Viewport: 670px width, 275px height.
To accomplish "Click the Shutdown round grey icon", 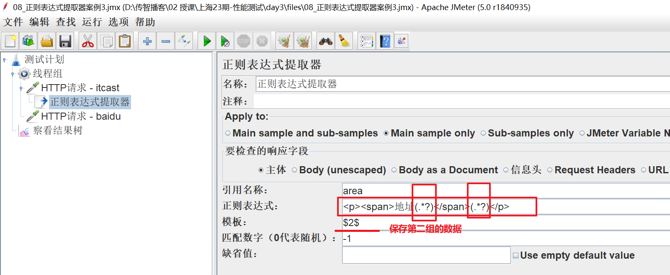I will 262,41.
